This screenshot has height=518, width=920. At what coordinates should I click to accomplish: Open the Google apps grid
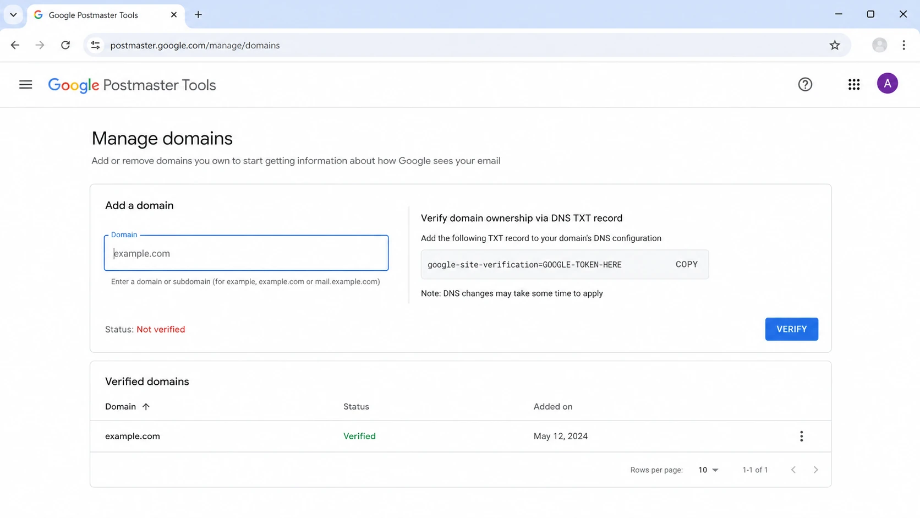tap(853, 84)
